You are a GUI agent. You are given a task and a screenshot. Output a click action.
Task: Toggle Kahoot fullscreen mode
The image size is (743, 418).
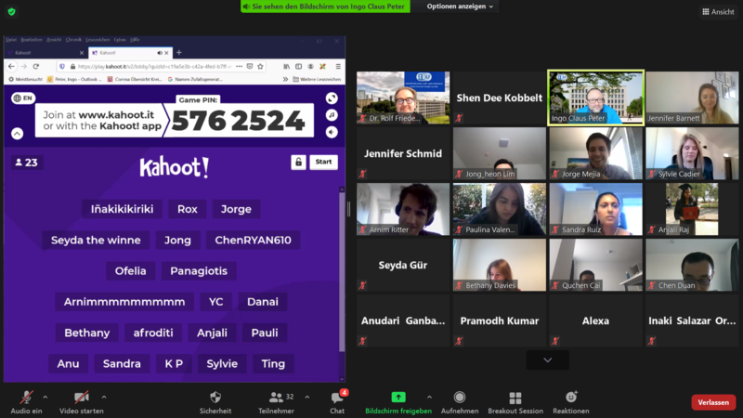[x=332, y=98]
